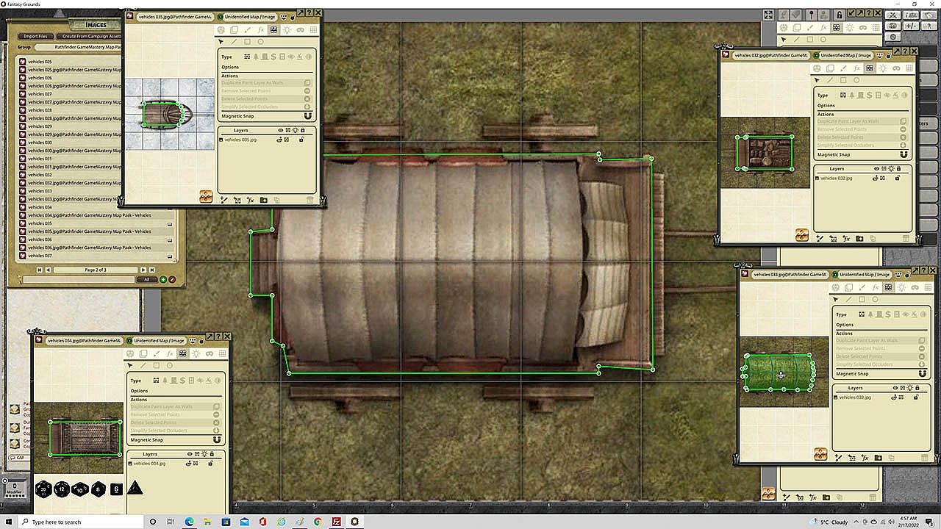Click the Magnetic Snap icon in vehicles 035 window
This screenshot has height=529, width=941.
307,116
